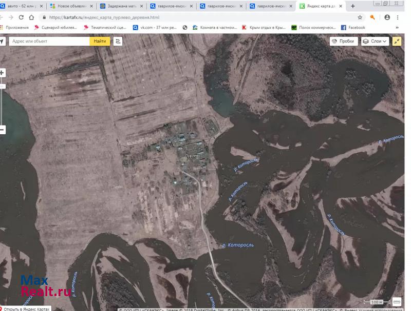Click the geolocation arrow icon on map
Image resolution: width=411 pixels, height=311 pixels.
tap(2, 42)
